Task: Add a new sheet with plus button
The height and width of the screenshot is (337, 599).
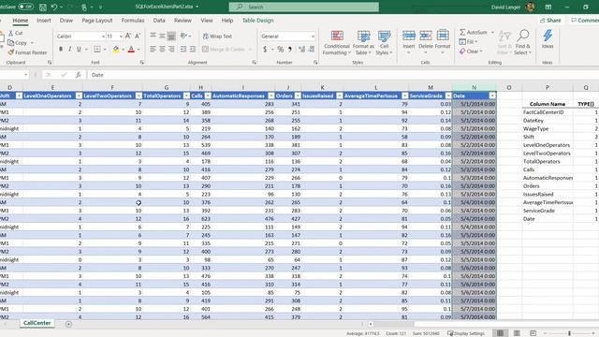Action: (x=68, y=324)
